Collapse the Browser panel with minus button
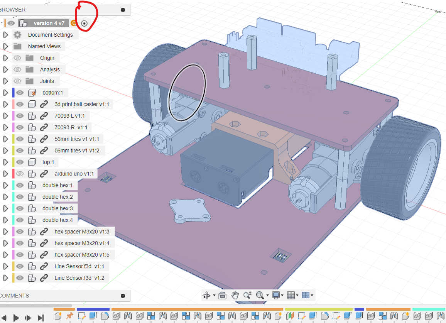 click(x=123, y=10)
